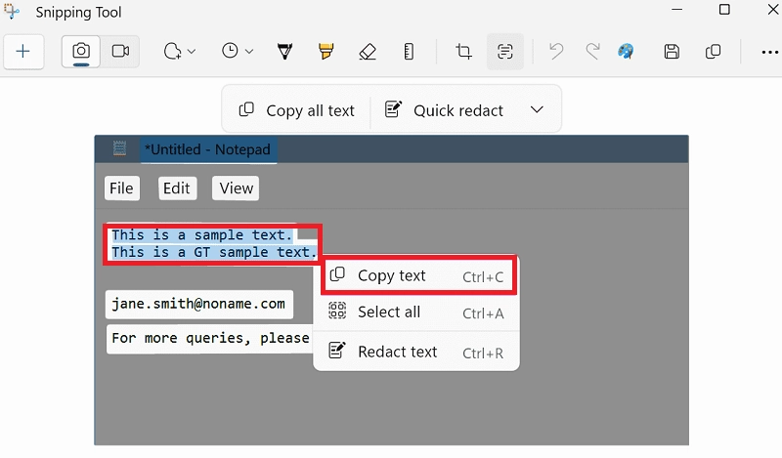Viewport: 782px width, 458px height.
Task: Click the jane.smith@noname.com text
Action: point(198,304)
